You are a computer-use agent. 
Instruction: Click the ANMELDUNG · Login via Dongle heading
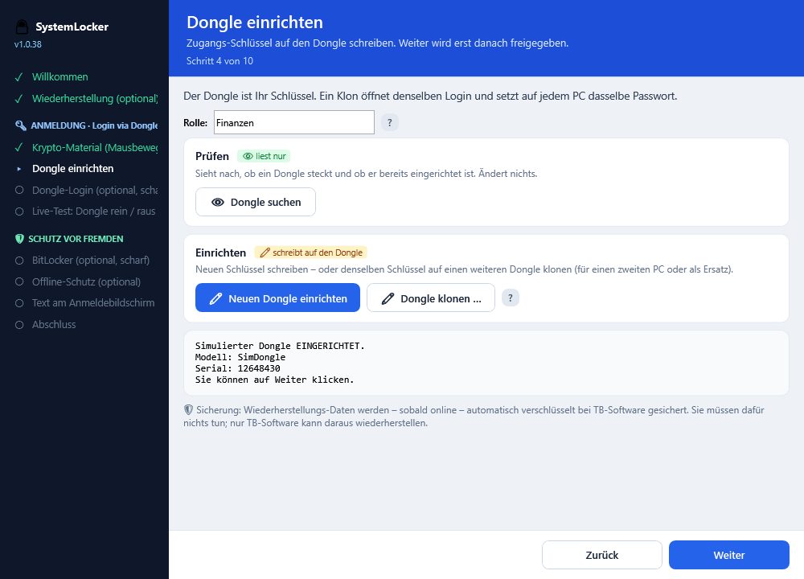point(94,125)
